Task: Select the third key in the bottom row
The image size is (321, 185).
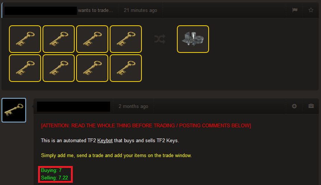Action: [x=92, y=68]
